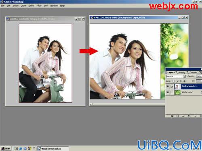Click Show Desktop quick launch icon
Screen dimensions: 202x151
tap(16, 149)
